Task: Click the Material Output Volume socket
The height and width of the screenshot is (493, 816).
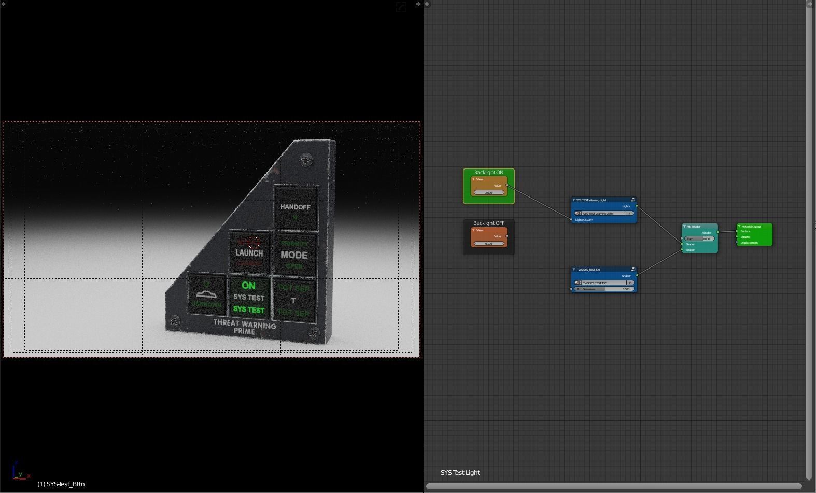Action: tap(737, 237)
